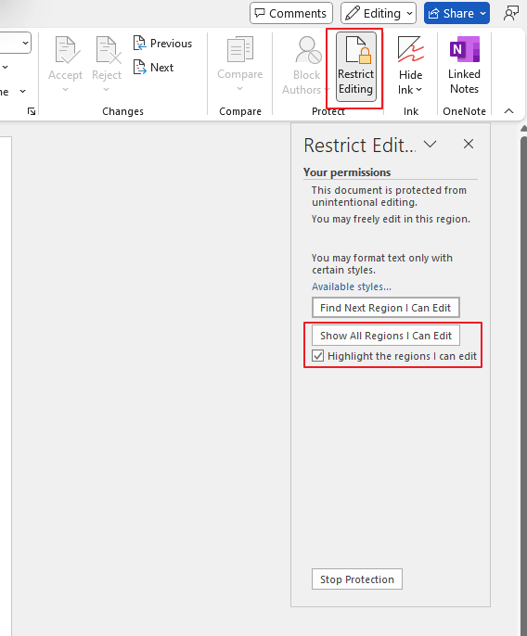Click the vertical scrollbar up arrow
Image resolution: width=527 pixels, height=636 pixels.
tap(523, 129)
